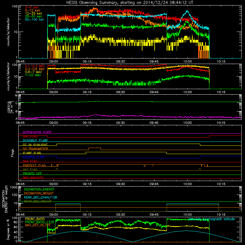This screenshot has width=245, height=245.
Task: Select the DECIMATION_WEIGHT legend label
Action: point(39,193)
